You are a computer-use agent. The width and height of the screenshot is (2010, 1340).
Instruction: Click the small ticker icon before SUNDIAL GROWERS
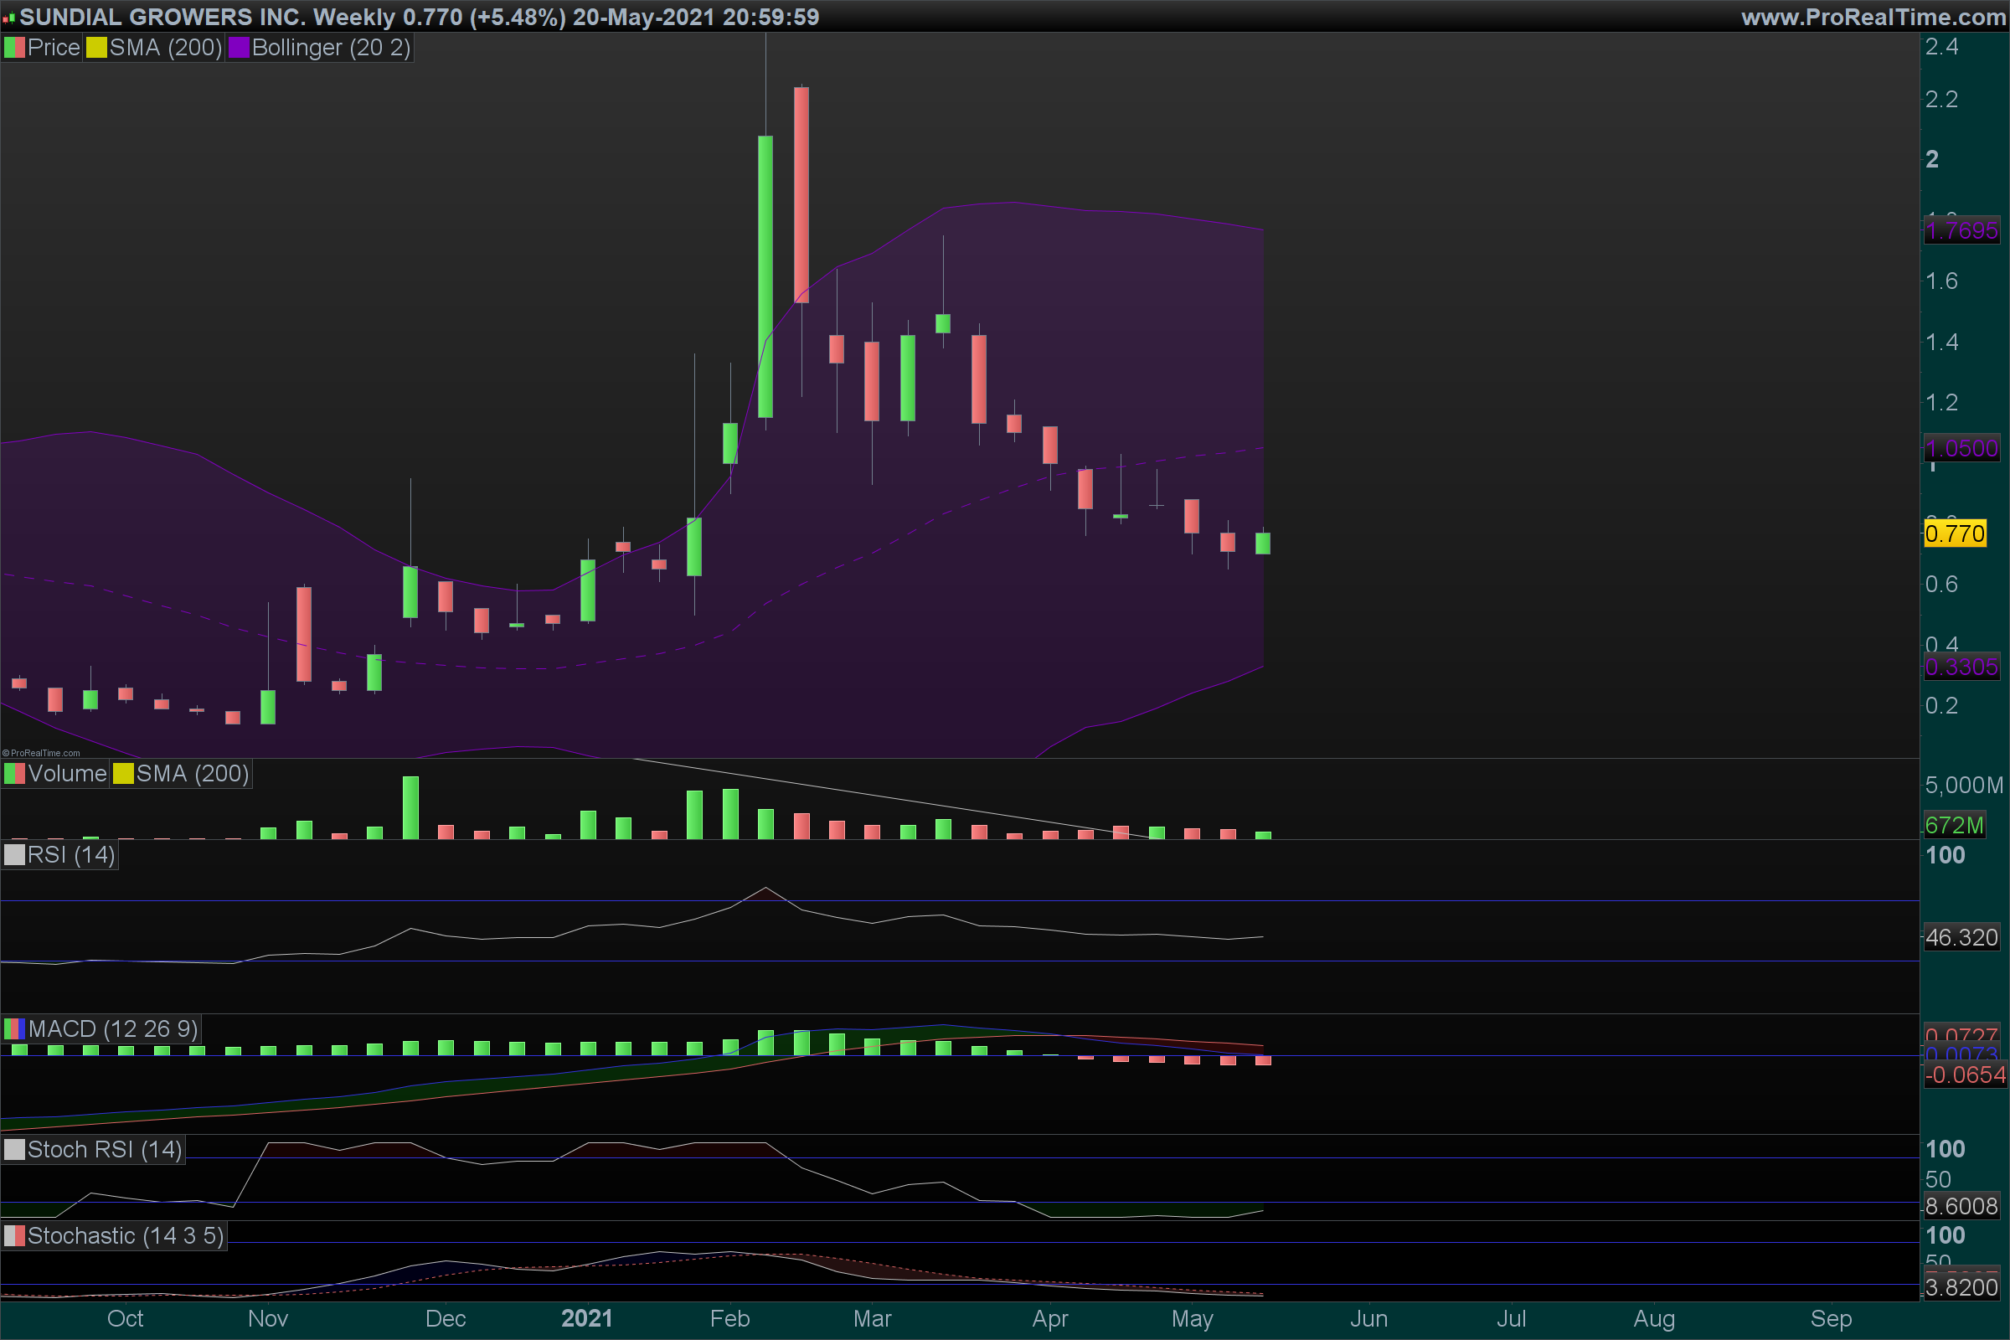pyautogui.click(x=9, y=18)
